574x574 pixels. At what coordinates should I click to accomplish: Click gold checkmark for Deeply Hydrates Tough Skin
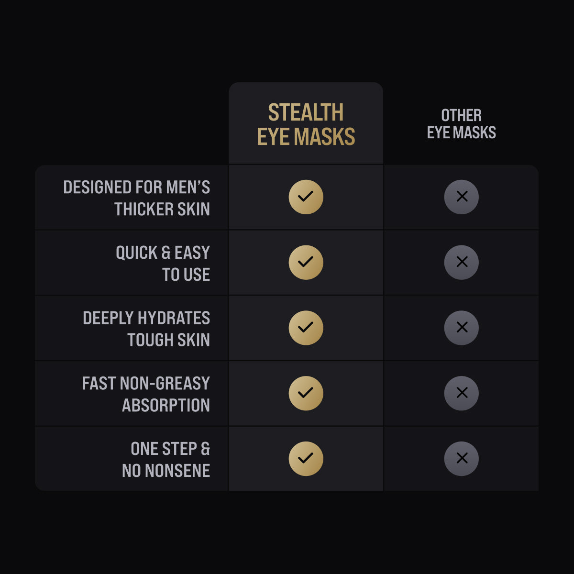306,328
